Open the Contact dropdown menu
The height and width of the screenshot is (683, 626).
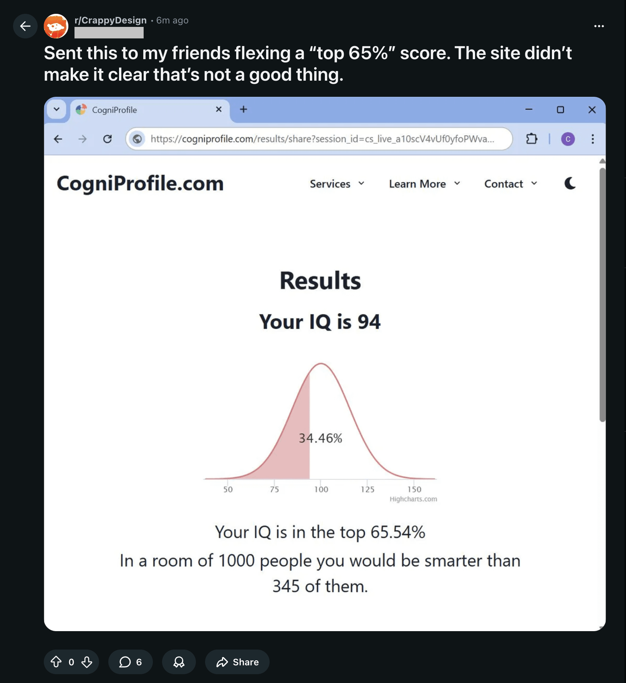[x=510, y=184]
